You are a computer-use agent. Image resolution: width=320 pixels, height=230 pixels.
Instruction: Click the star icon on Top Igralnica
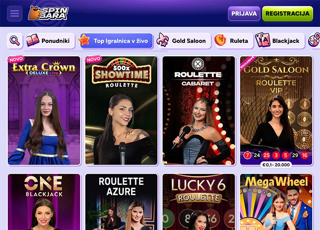point(84,40)
